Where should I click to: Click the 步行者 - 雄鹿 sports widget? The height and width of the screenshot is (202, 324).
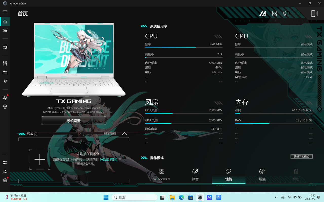[16, 197]
